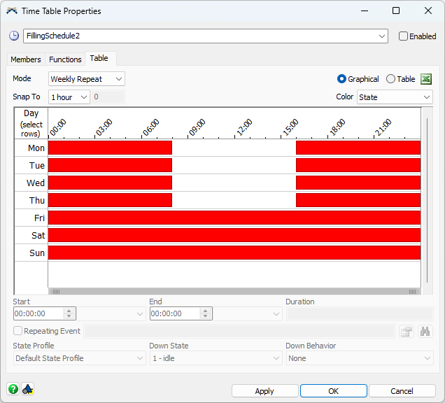Click the Excel export icon
445x403 pixels.
[x=426, y=79]
